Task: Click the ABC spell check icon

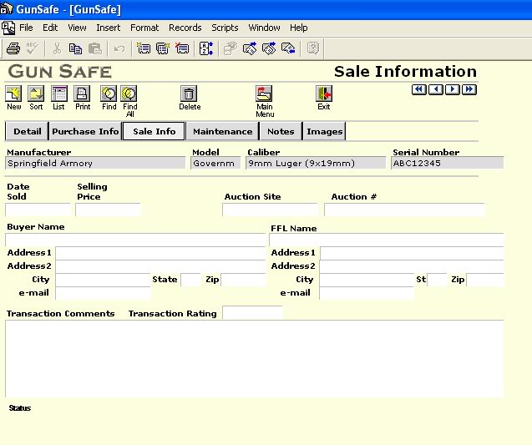Action: 33,48
